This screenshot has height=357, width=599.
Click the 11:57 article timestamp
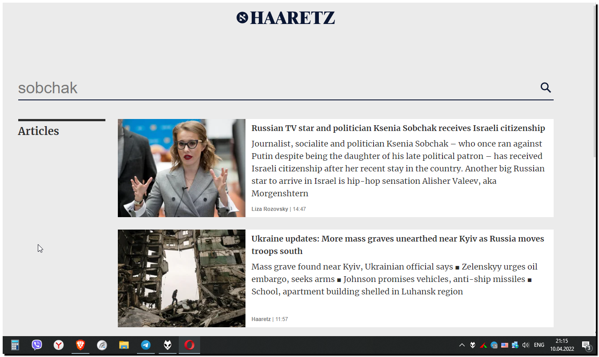[281, 319]
